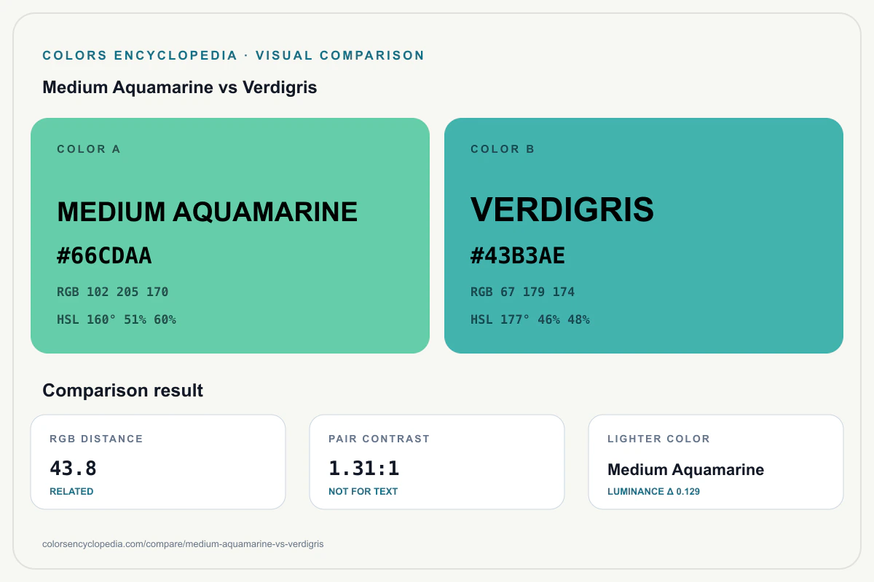The width and height of the screenshot is (874, 582).
Task: Select the #66CDAA hex code
Action: click(104, 256)
